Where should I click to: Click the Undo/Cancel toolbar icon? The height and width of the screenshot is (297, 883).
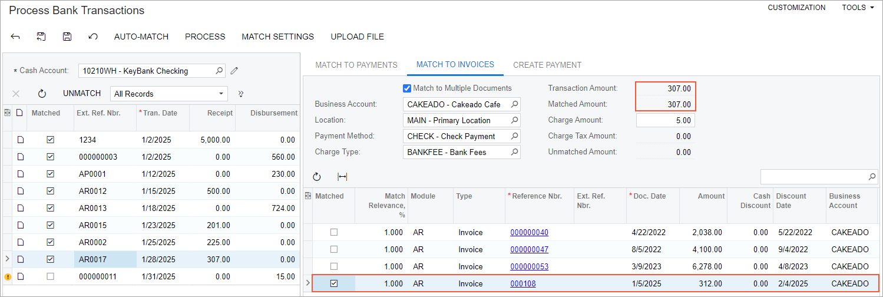93,37
